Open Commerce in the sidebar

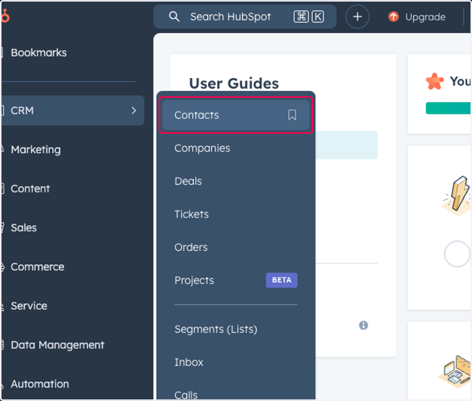37,267
